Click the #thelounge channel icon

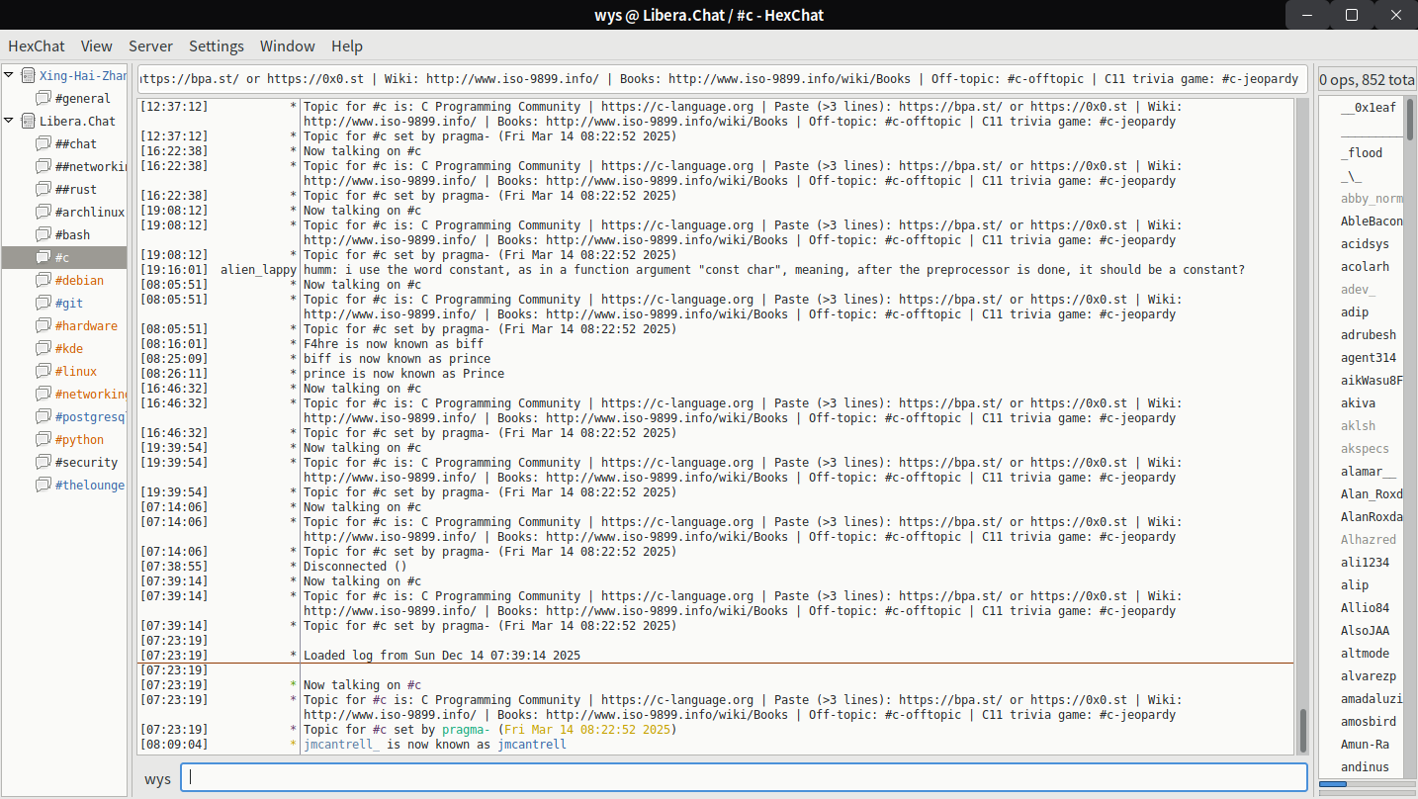tap(43, 485)
